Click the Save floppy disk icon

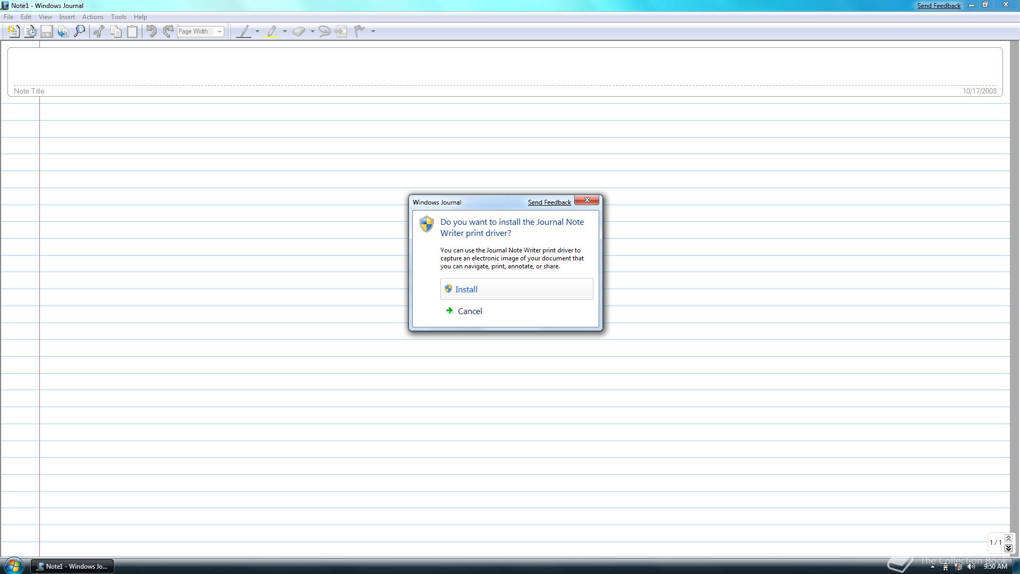[47, 31]
